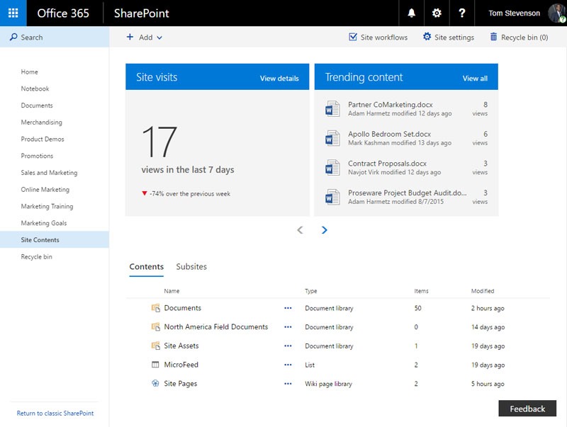
Task: Click View details on Site visits
Action: [x=279, y=79]
